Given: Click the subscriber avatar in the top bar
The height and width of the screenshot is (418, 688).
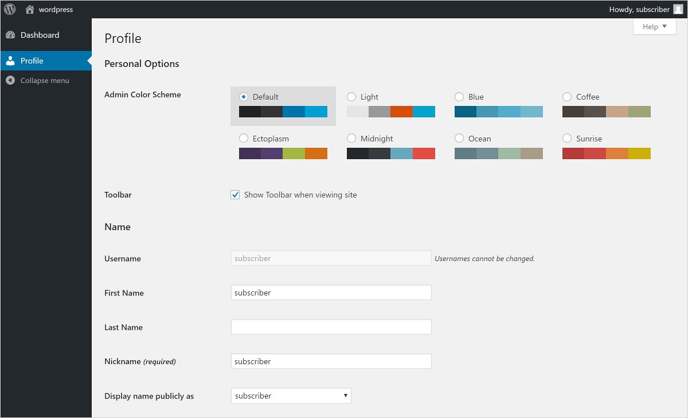Looking at the screenshot, I should (678, 9).
